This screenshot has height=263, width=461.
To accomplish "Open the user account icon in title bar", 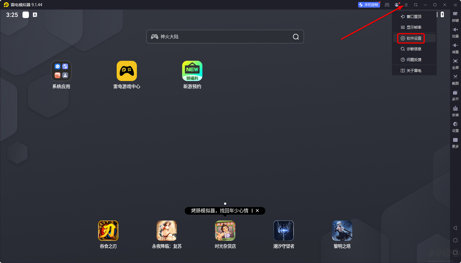I will (397, 5).
